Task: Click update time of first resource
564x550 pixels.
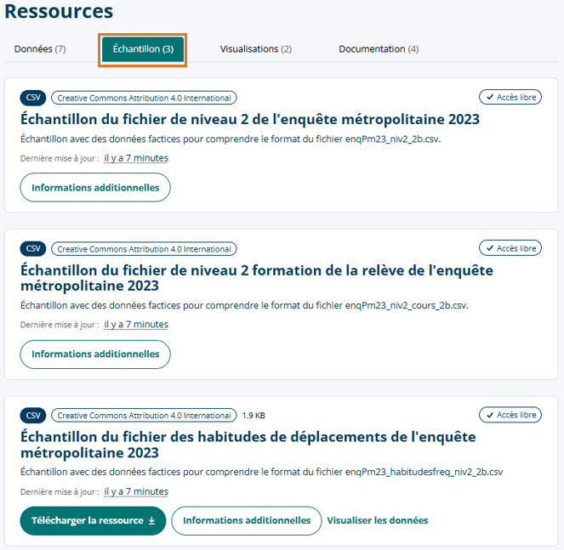Action: [136, 158]
